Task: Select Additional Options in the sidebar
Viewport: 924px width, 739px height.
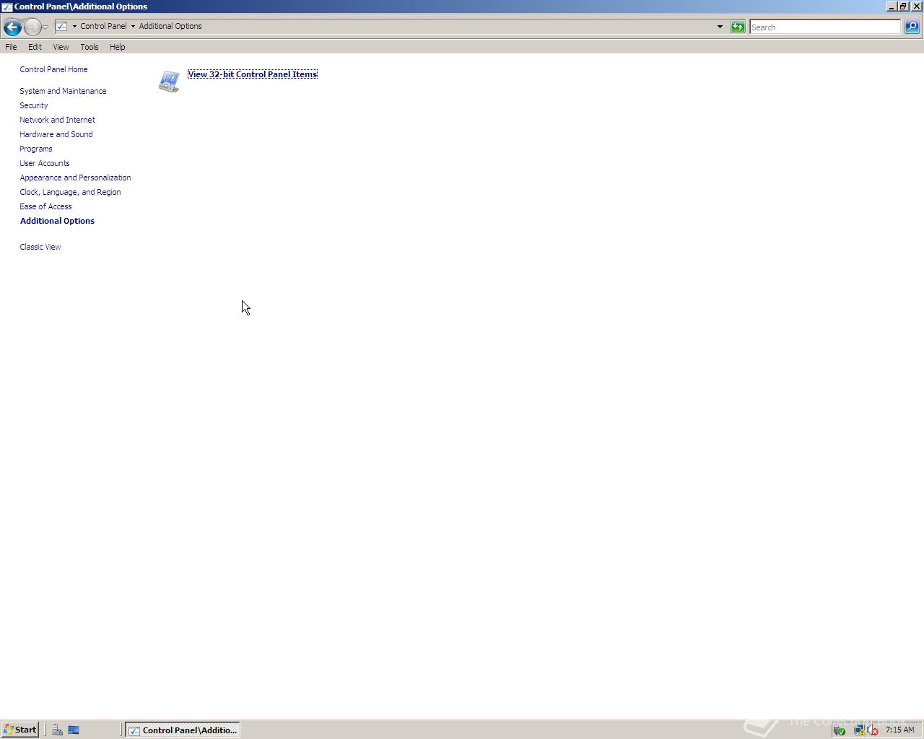Action: click(57, 221)
